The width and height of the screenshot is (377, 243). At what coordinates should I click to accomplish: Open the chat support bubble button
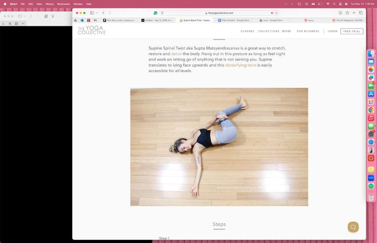tap(353, 227)
